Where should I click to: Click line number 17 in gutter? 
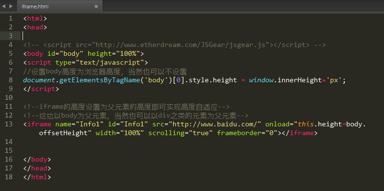coord(9,168)
